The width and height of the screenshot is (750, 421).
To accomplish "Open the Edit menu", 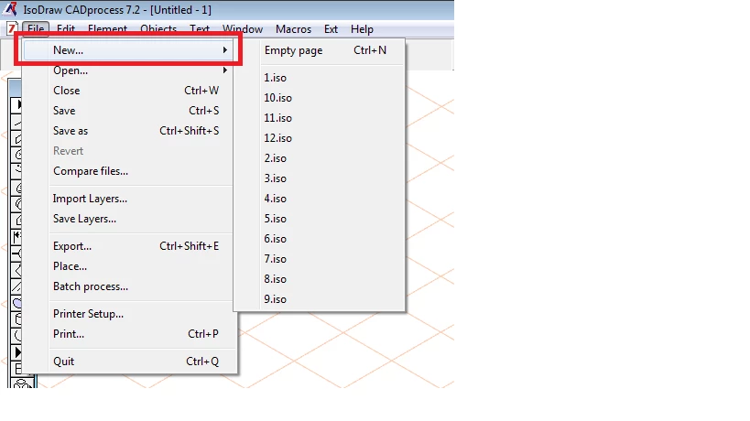I will (x=66, y=29).
